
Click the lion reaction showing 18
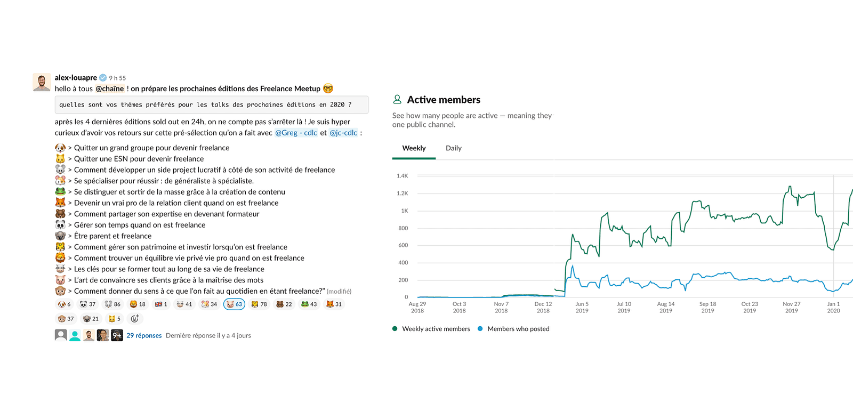(x=138, y=304)
